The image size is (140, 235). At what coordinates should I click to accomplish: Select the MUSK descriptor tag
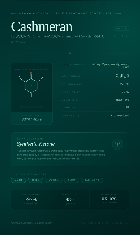(18, 180)
